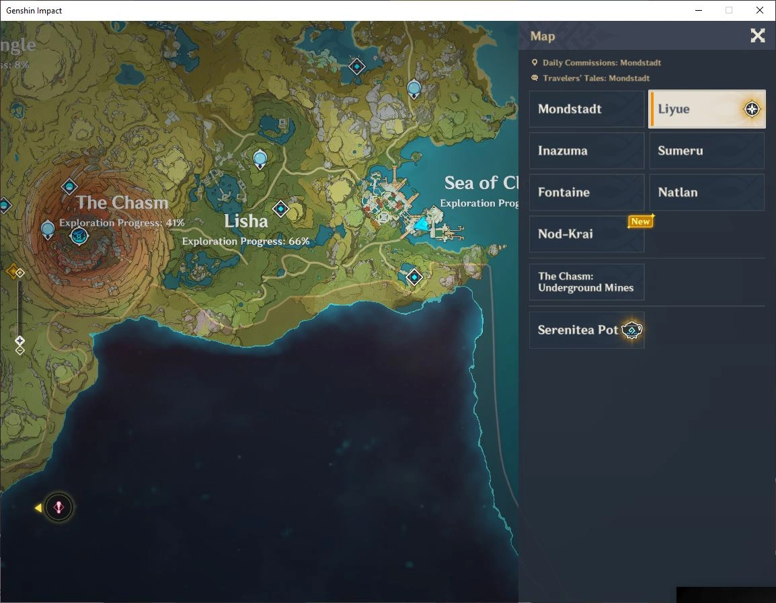Click the pink quest marker in the sea area

[59, 507]
